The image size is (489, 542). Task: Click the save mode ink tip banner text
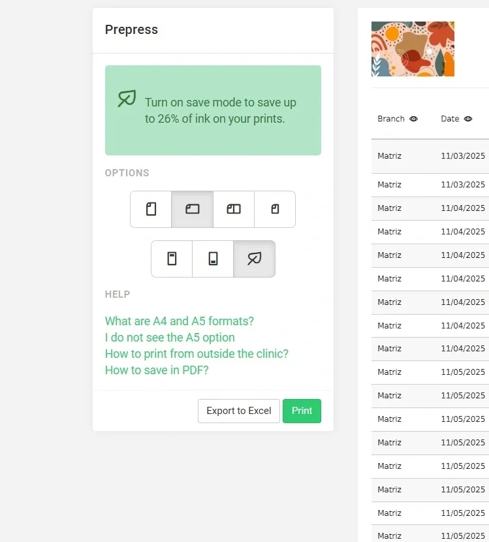[x=221, y=111]
